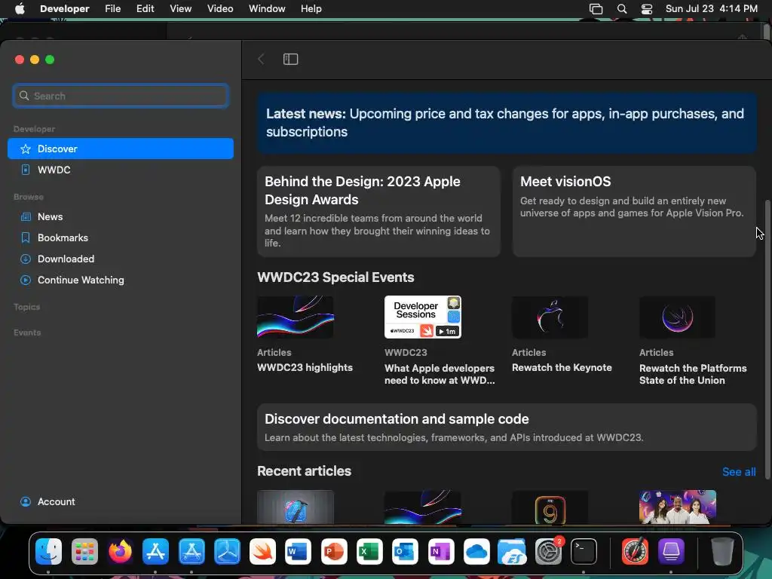
Task: Expand the Topics sidebar section
Action: 27,307
